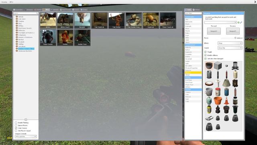257x145 pixels.
Task: Select the orange flower pot model
Action: pos(218,100)
